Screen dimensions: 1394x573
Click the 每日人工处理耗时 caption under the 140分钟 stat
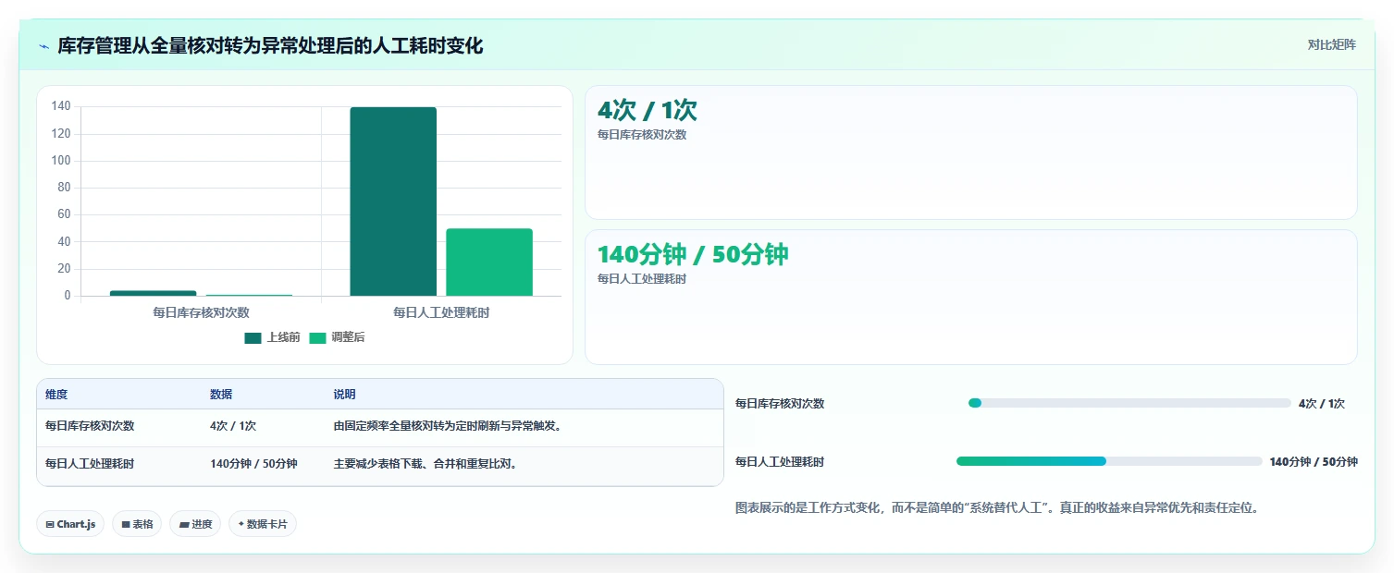642,279
